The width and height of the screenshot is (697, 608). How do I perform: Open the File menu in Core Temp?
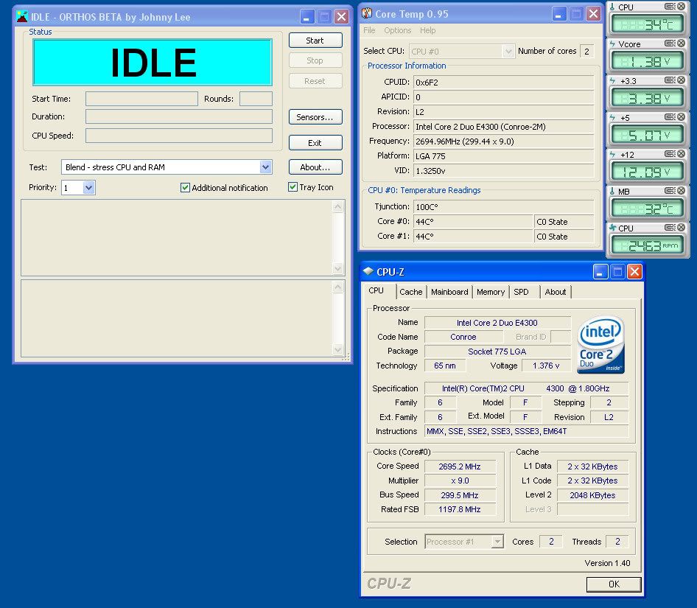tap(369, 30)
